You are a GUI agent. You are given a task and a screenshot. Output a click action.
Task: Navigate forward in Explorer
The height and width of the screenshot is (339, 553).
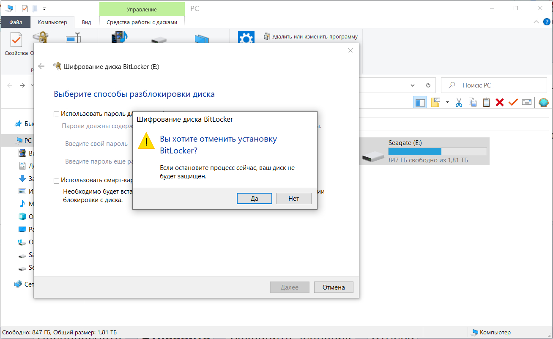coord(22,85)
